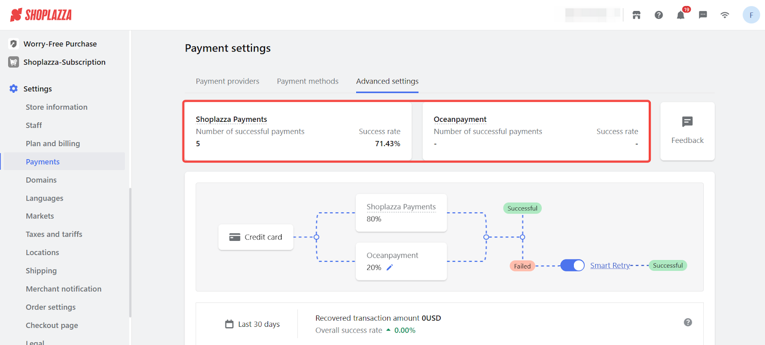Switch to Payment methods tab
765x345 pixels.
tap(307, 81)
